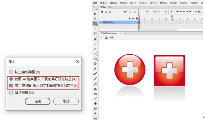Select the Pencil tool

click(95, 68)
